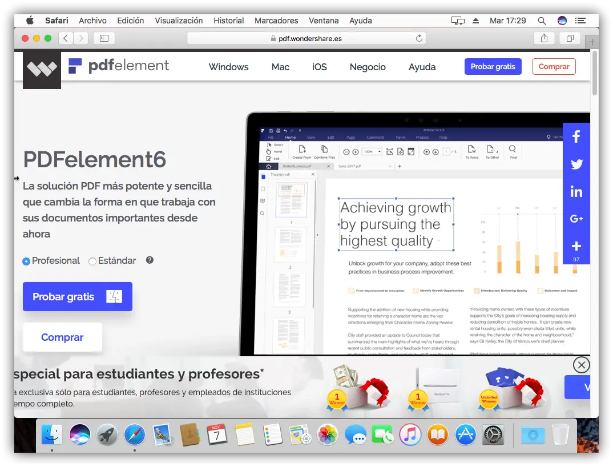Image resolution: width=613 pixels, height=467 pixels.
Task: Open the Visualización menu
Action: (x=179, y=21)
